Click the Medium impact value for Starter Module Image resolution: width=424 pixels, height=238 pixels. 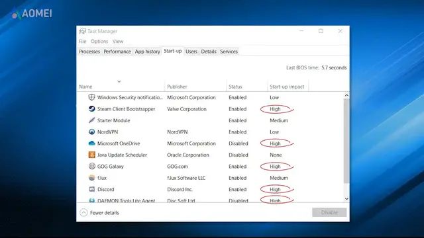[279, 120]
